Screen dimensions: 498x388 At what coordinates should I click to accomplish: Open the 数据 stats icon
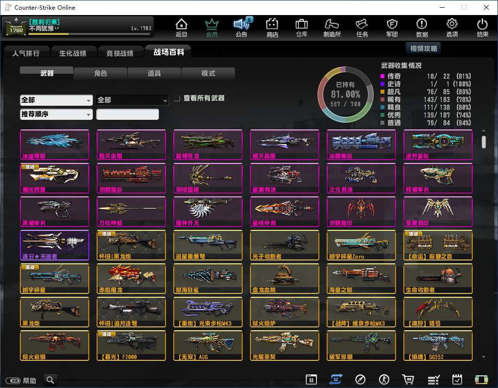click(422, 28)
